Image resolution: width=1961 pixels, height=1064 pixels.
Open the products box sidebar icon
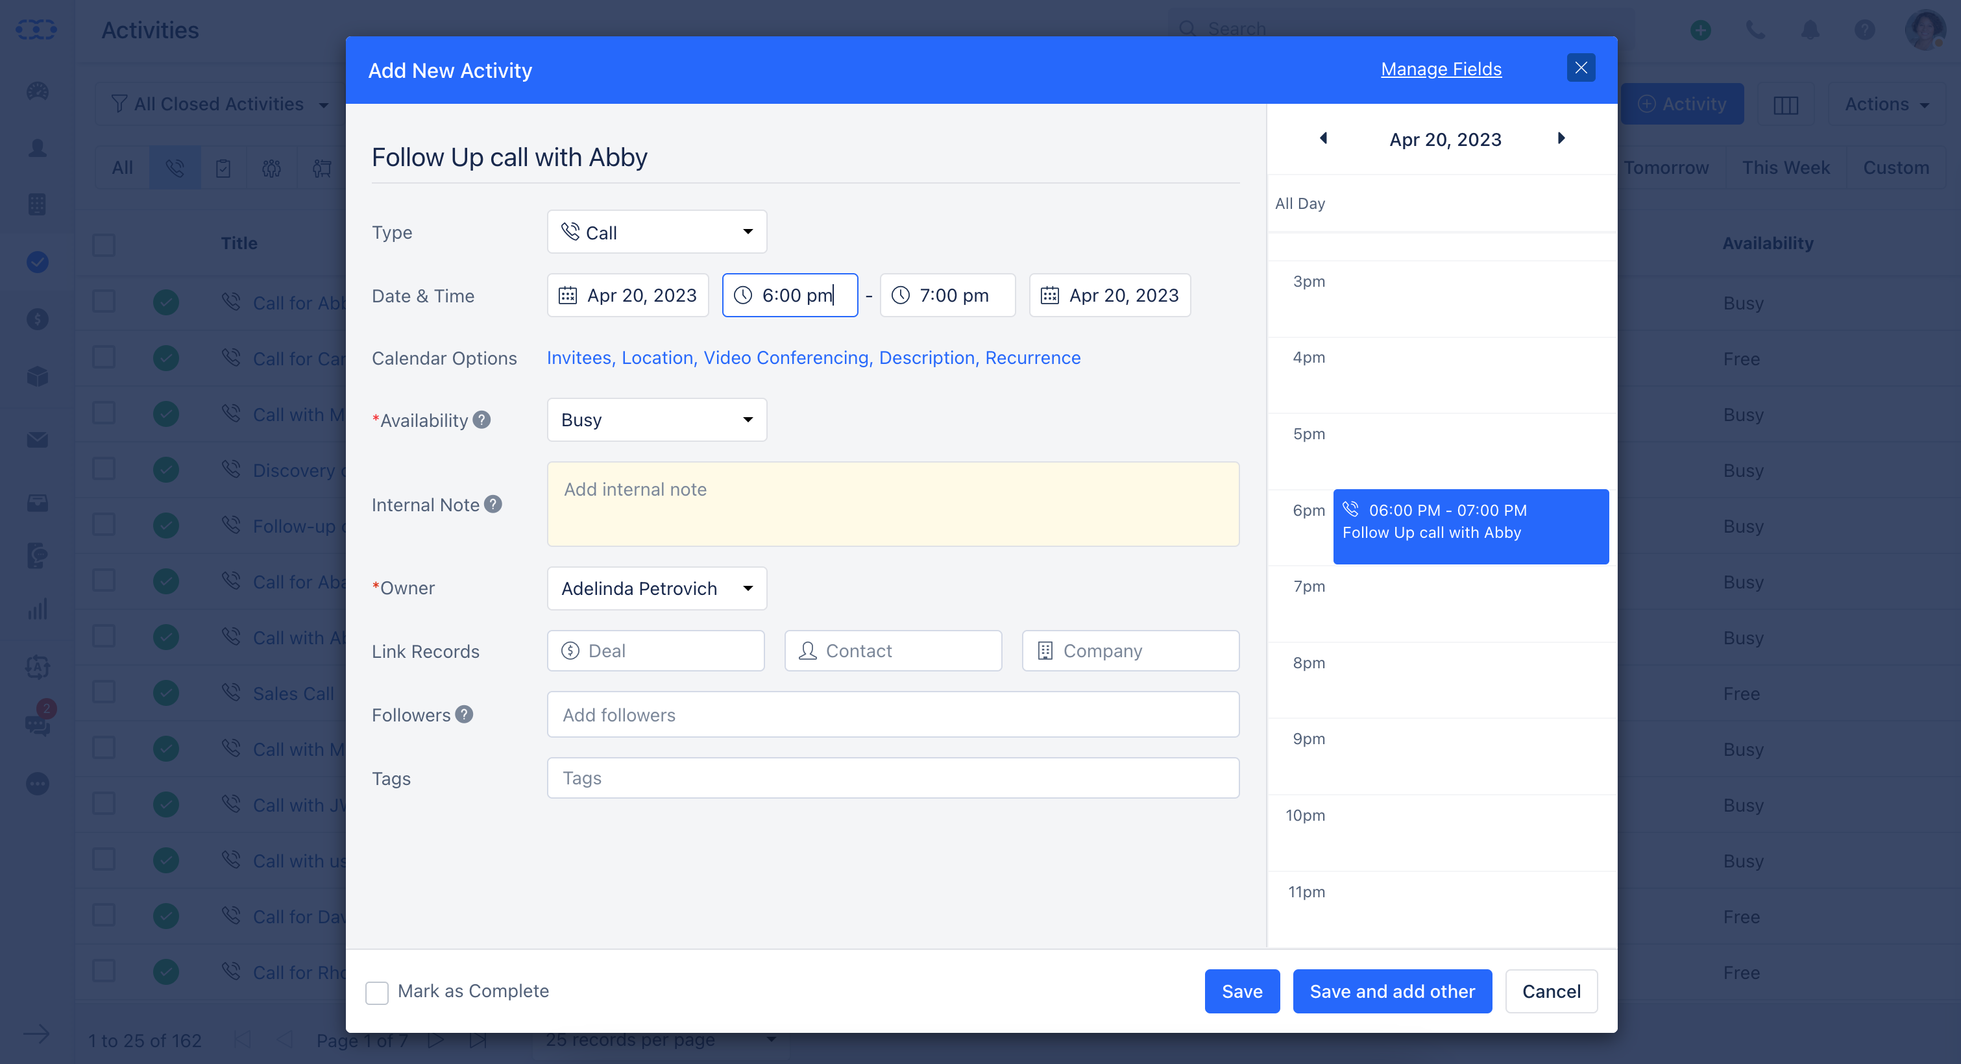coord(37,377)
